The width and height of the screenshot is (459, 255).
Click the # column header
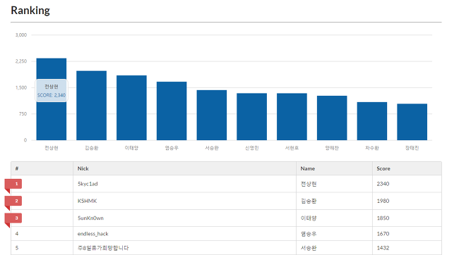(x=42, y=168)
